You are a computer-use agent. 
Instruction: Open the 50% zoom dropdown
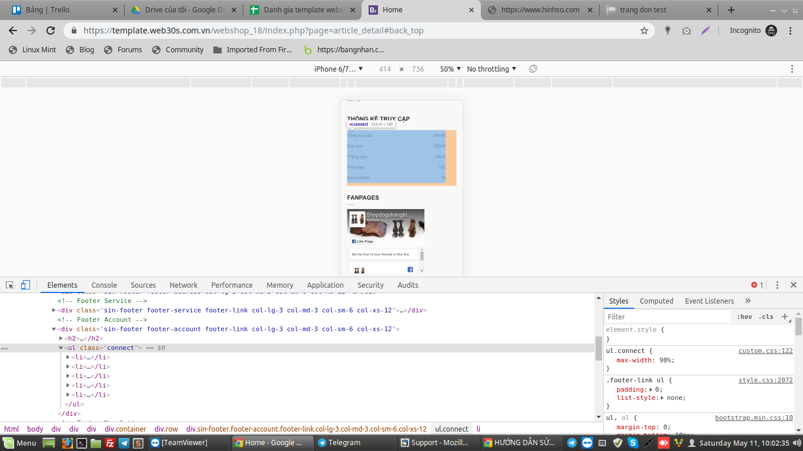click(450, 69)
